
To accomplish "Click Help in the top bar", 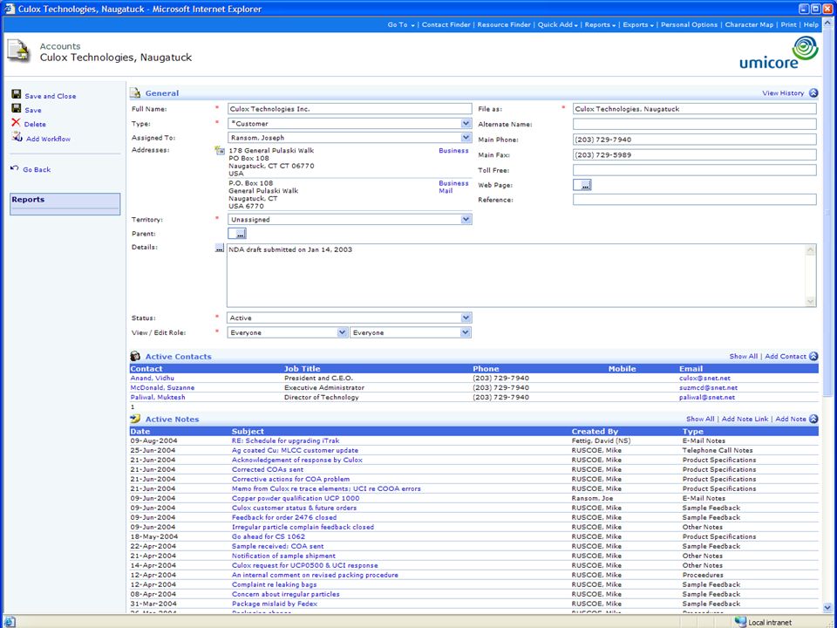I will (811, 24).
